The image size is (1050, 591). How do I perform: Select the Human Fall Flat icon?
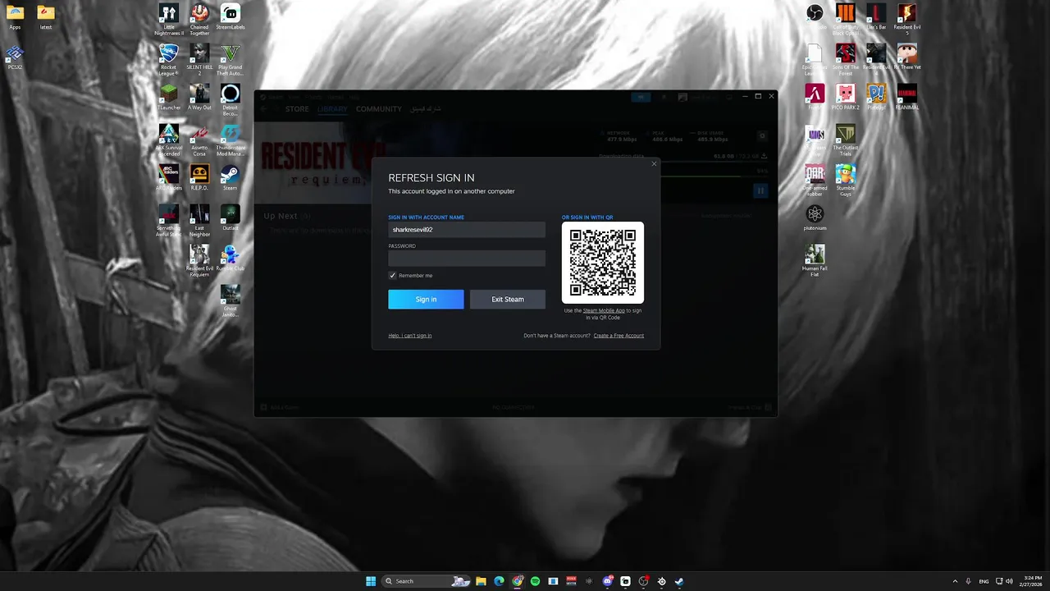coord(815,261)
